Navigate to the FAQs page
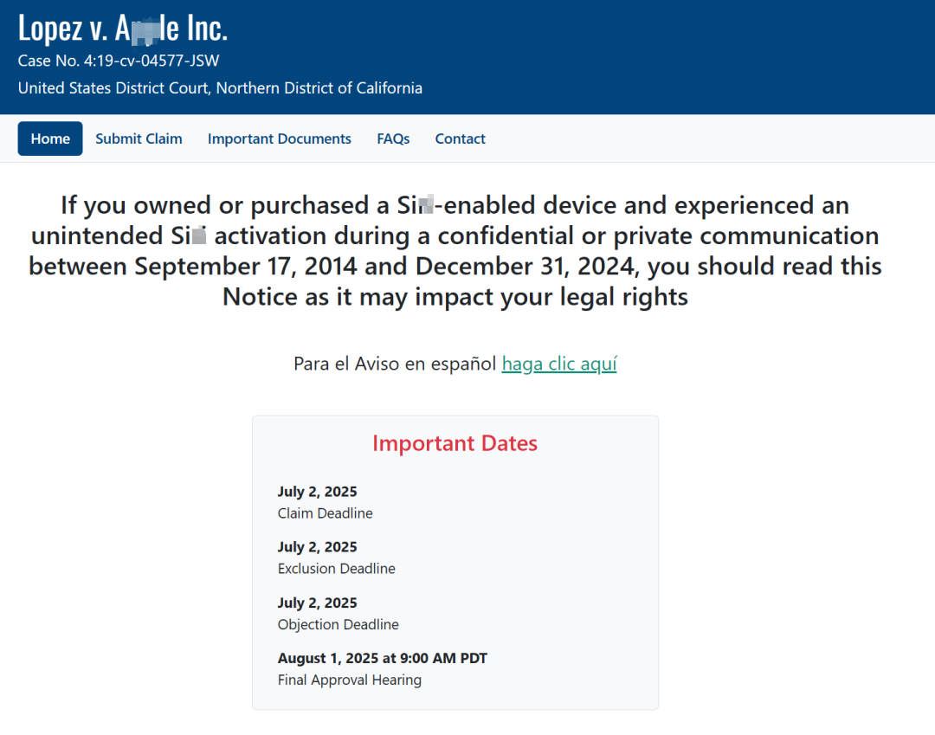 point(393,139)
